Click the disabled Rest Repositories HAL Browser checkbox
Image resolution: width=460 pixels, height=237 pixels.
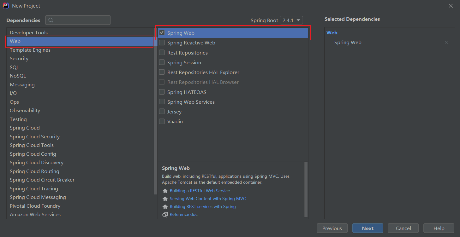click(x=162, y=82)
